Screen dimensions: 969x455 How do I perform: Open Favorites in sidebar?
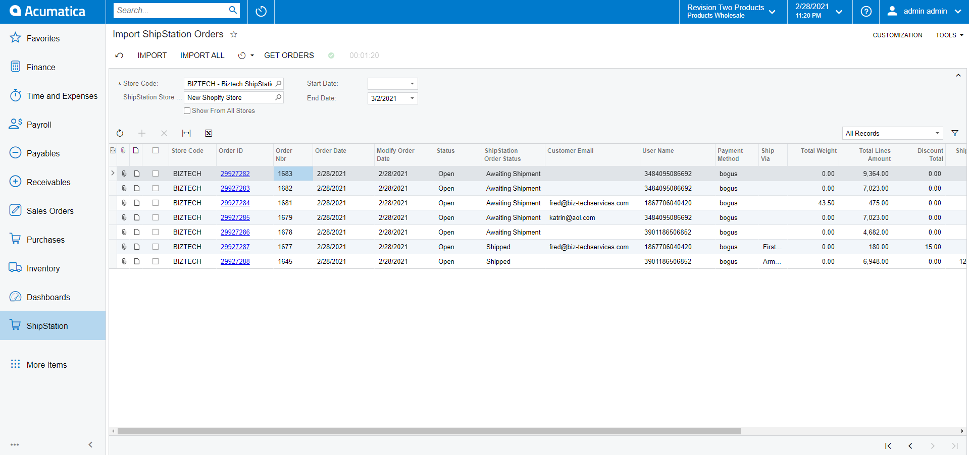[53, 38]
